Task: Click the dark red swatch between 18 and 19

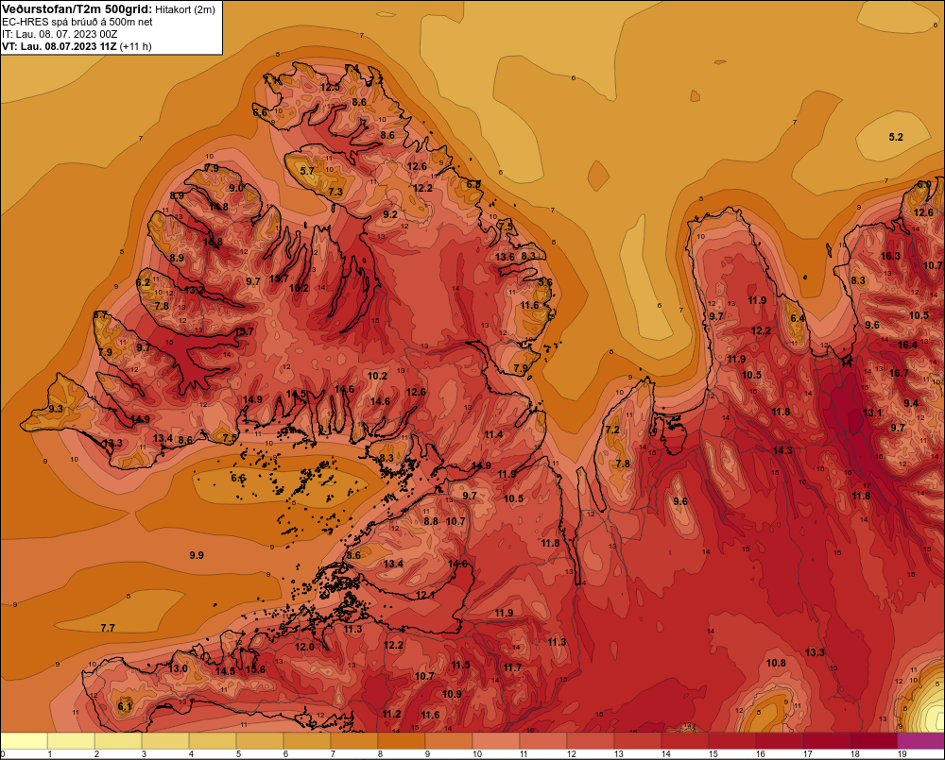Action: [x=874, y=741]
